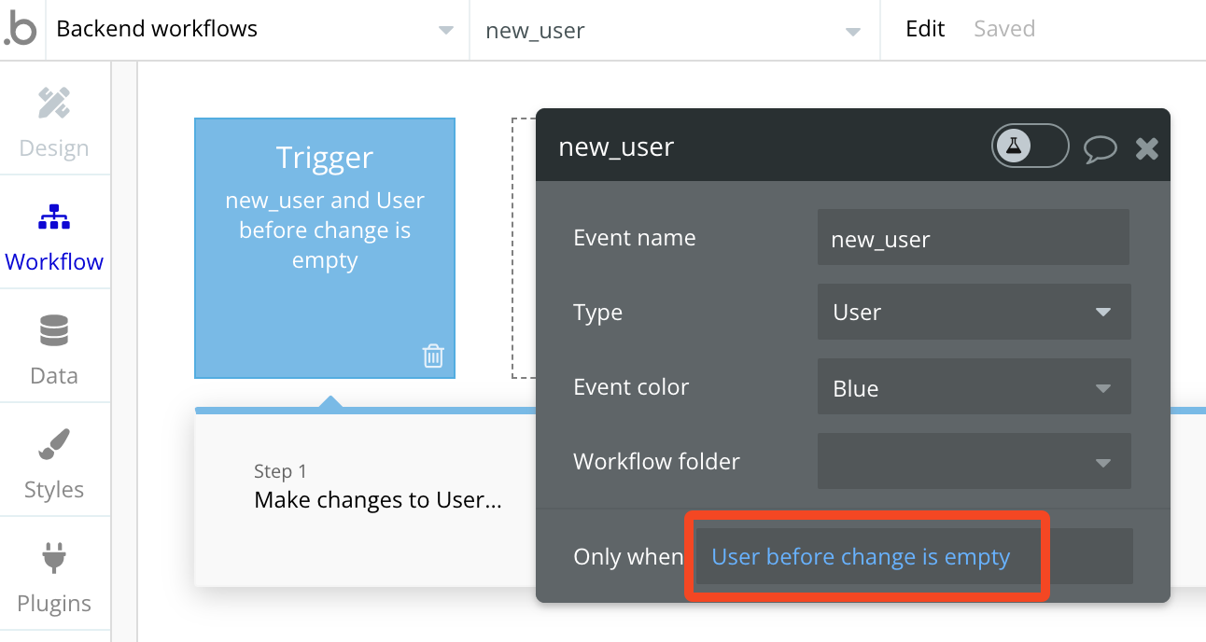Viewport: 1206px width, 642px height.
Task: Click the Bubble logo icon
Action: [x=21, y=30]
